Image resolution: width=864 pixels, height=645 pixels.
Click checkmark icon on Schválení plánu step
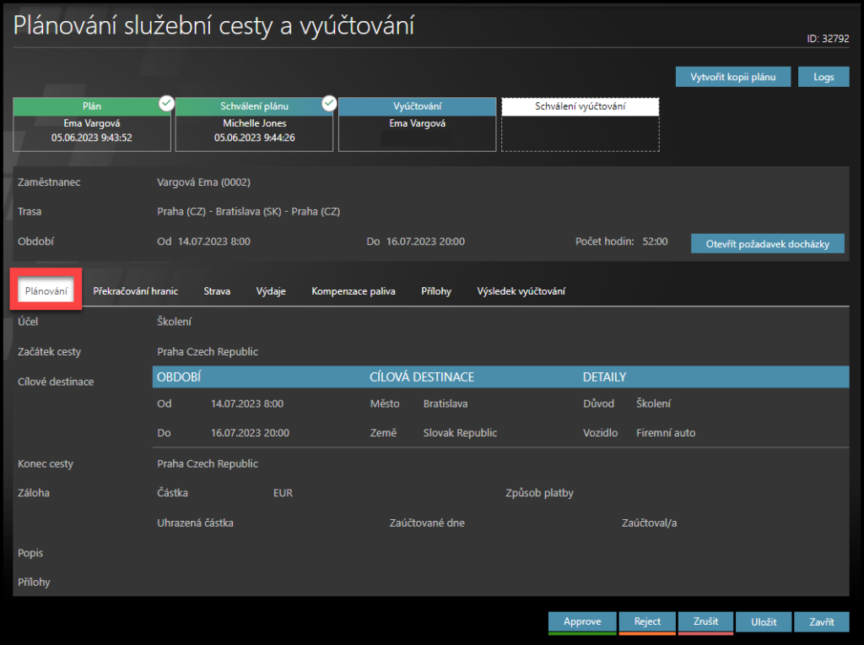[329, 103]
